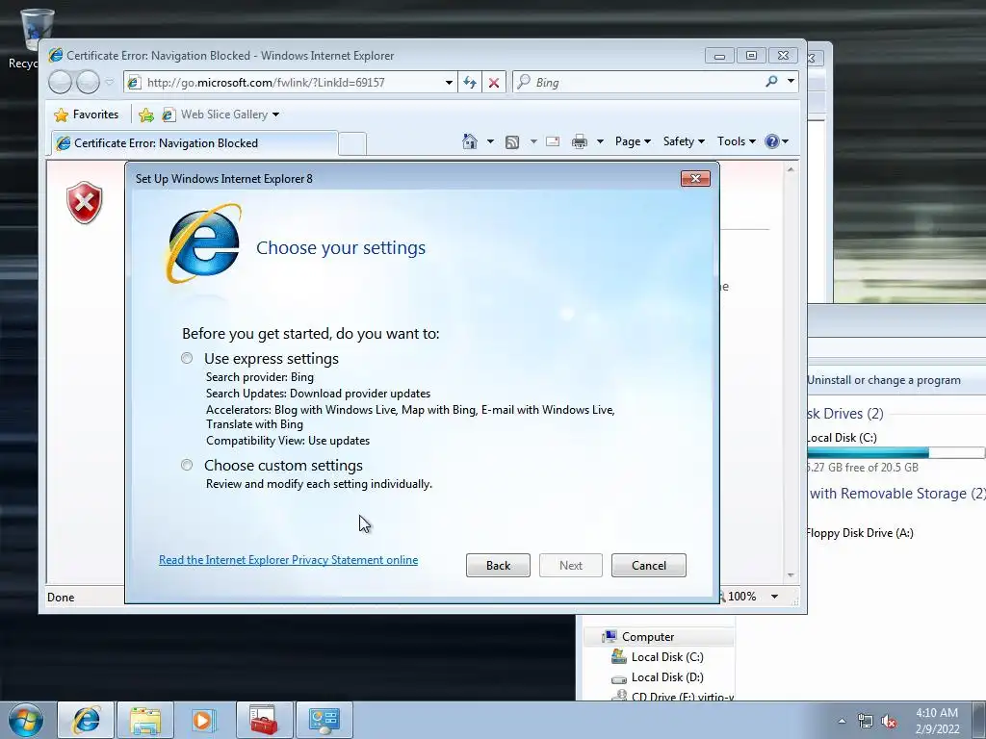Select Choose custom settings radio button
Image resolution: width=986 pixels, height=739 pixels.
coord(187,465)
